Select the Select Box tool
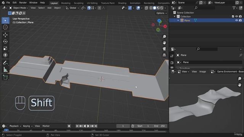Screen dimensions: 244x137 (5, 21)
